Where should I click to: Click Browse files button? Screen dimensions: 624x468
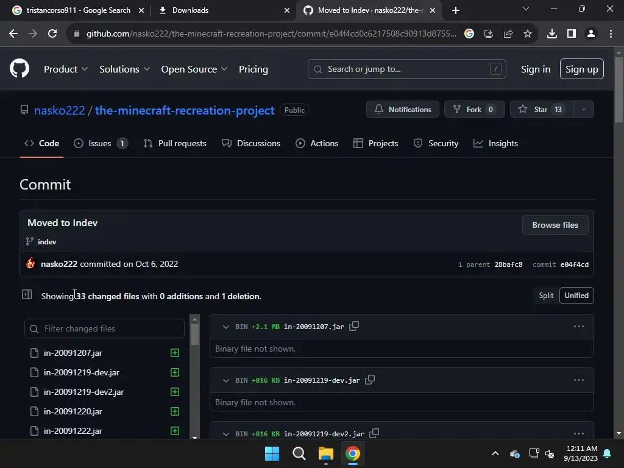pyautogui.click(x=555, y=225)
